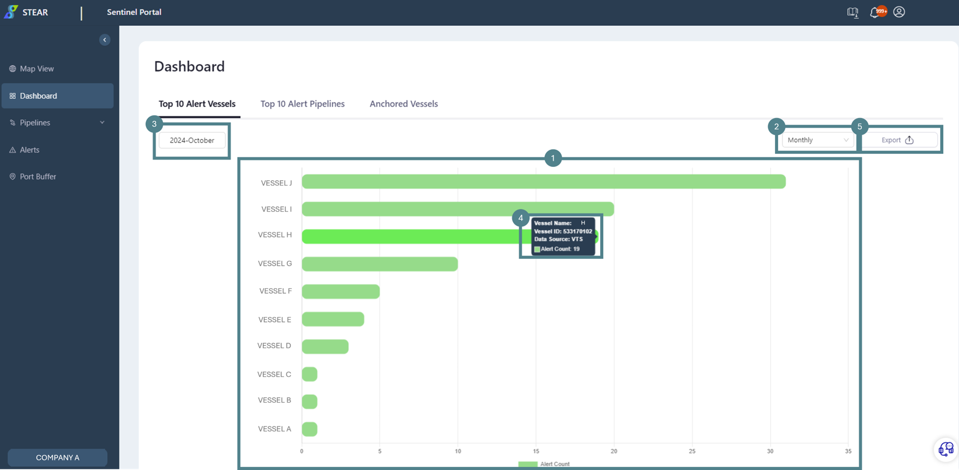The width and height of the screenshot is (959, 470).
Task: Expand the Pipelines sidebar submenu
Action: click(x=102, y=122)
